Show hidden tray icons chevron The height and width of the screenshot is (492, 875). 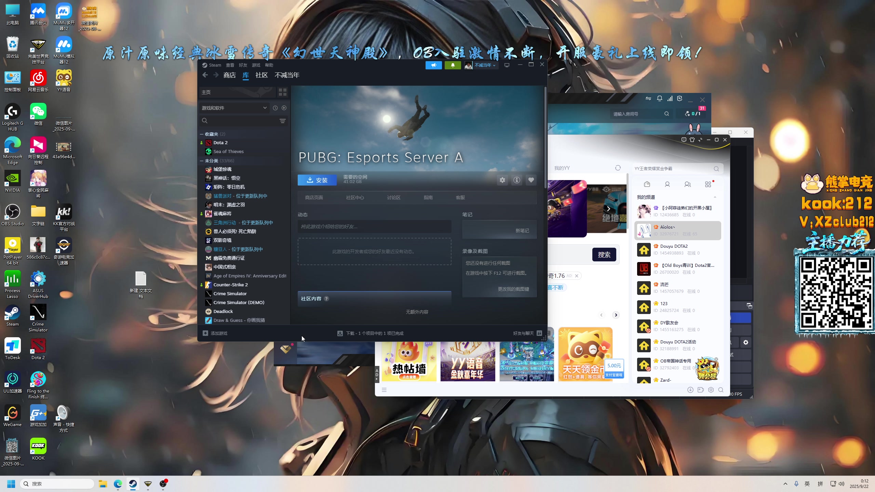(785, 484)
